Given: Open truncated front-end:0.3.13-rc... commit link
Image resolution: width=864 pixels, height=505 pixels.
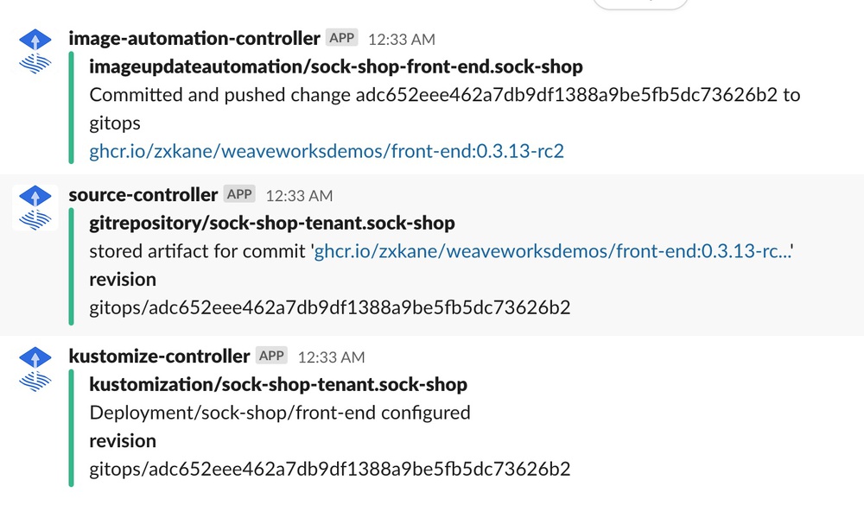Looking at the screenshot, I should tap(553, 251).
